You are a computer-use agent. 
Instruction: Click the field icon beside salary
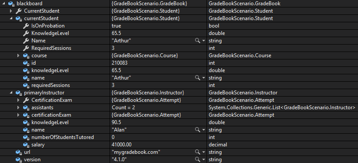[x=26, y=145]
